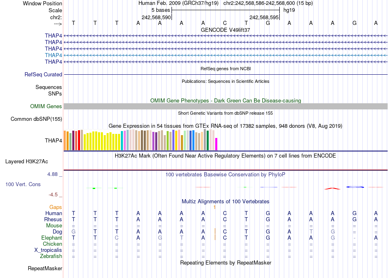Open the RefSeq Curated track label

point(43,74)
